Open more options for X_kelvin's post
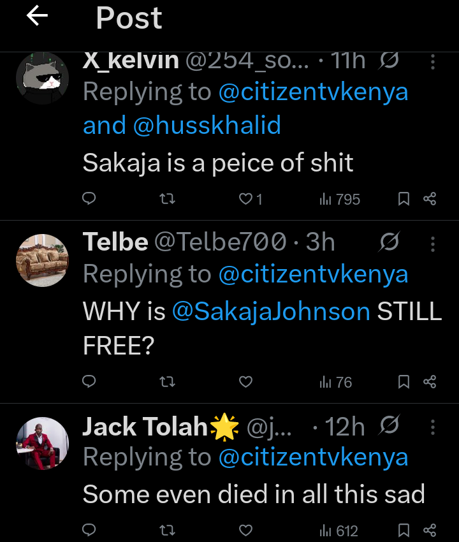This screenshot has width=459, height=542. point(433,62)
